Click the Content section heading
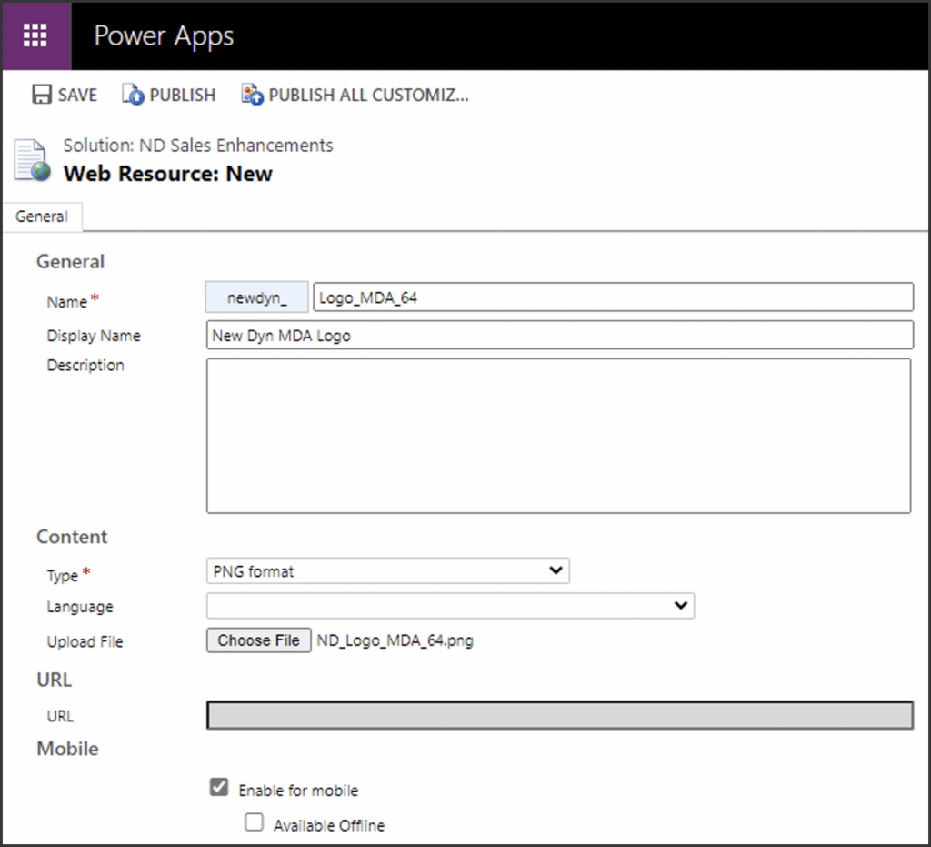The image size is (931, 847). 72,537
